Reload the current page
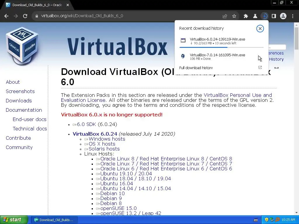Screen dimensions: 299x224 pyautogui.click(x=25, y=16)
